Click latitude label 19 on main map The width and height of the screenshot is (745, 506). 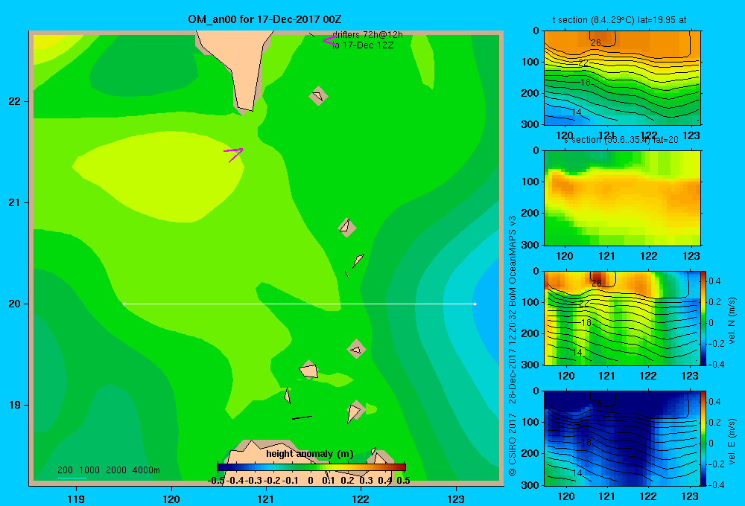15,405
